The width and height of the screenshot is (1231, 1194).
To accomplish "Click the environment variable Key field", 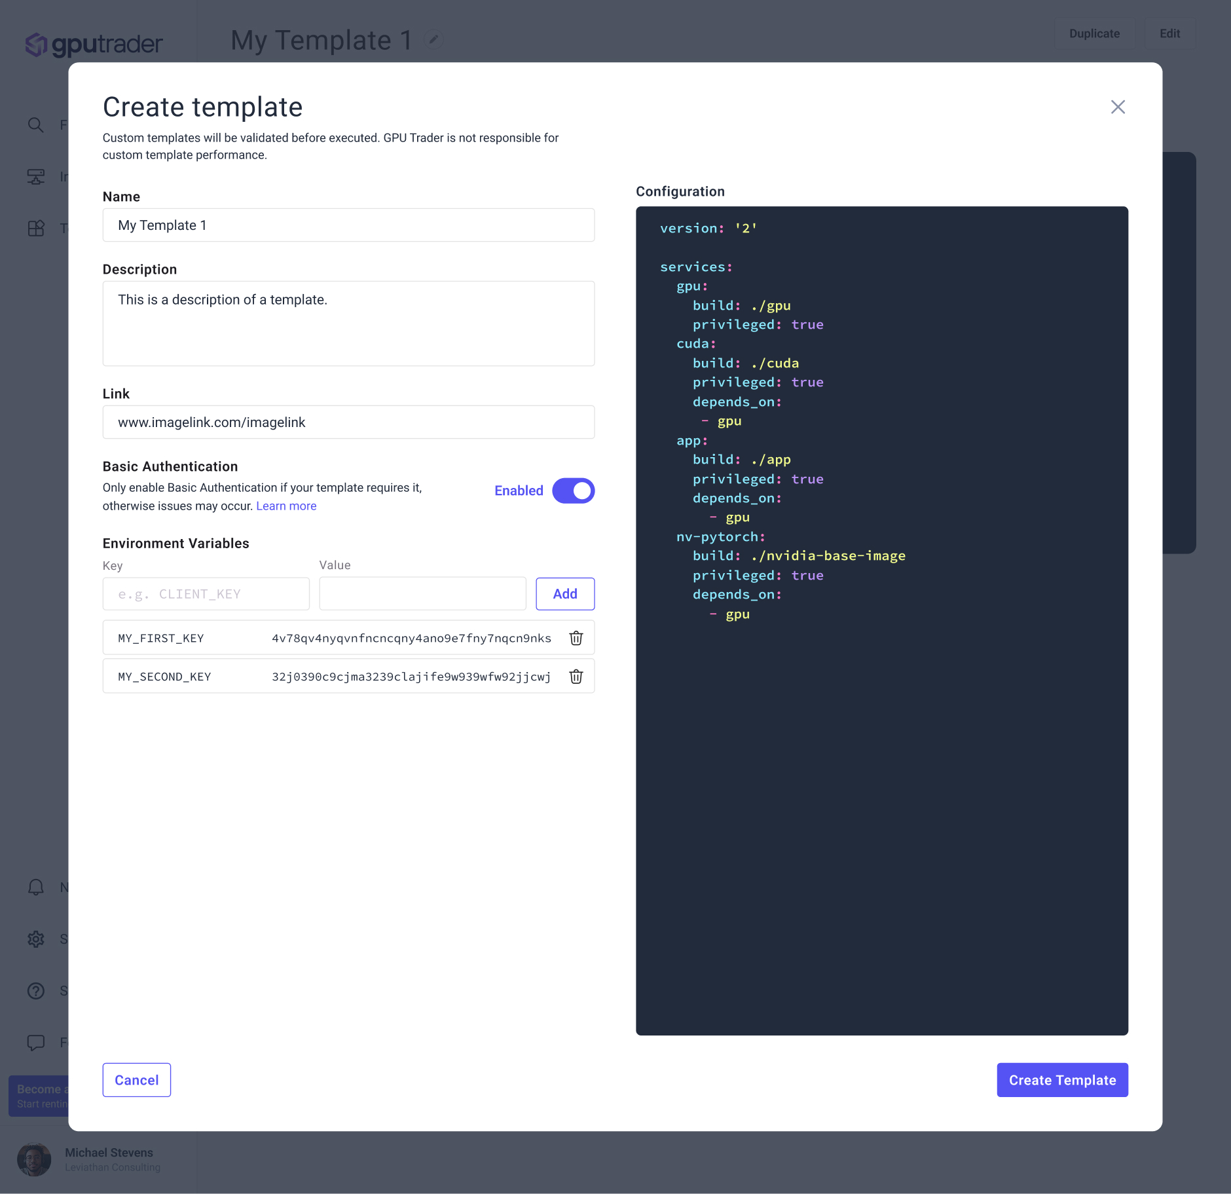I will [206, 594].
